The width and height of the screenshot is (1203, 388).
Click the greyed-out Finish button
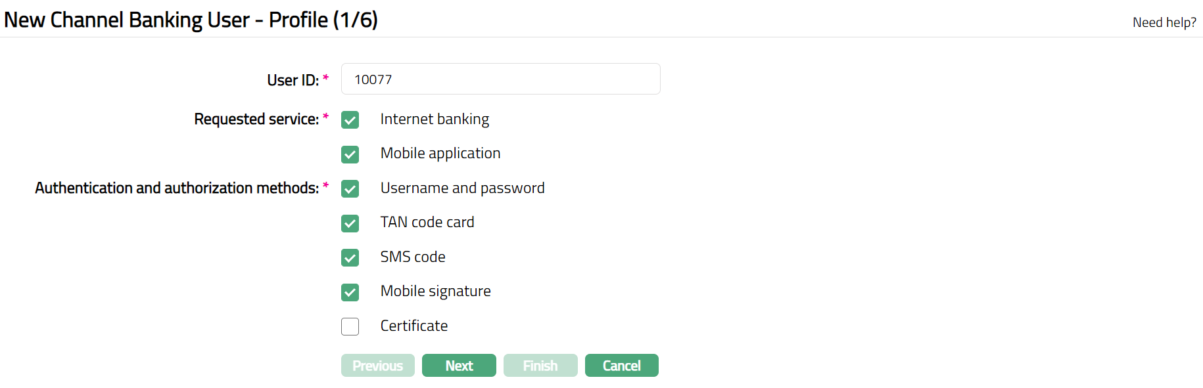(x=540, y=366)
